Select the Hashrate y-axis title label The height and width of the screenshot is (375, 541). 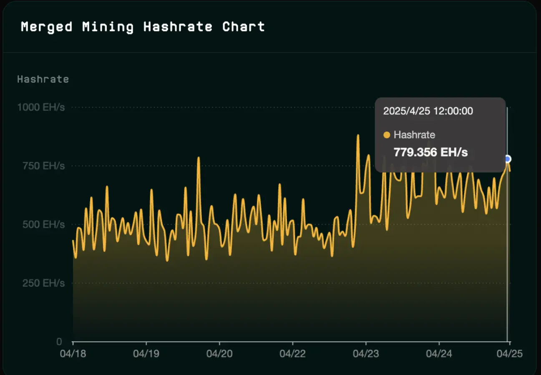pos(43,79)
